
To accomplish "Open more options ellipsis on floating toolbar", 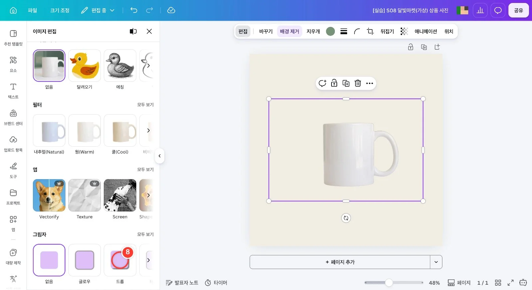I will tap(370, 83).
